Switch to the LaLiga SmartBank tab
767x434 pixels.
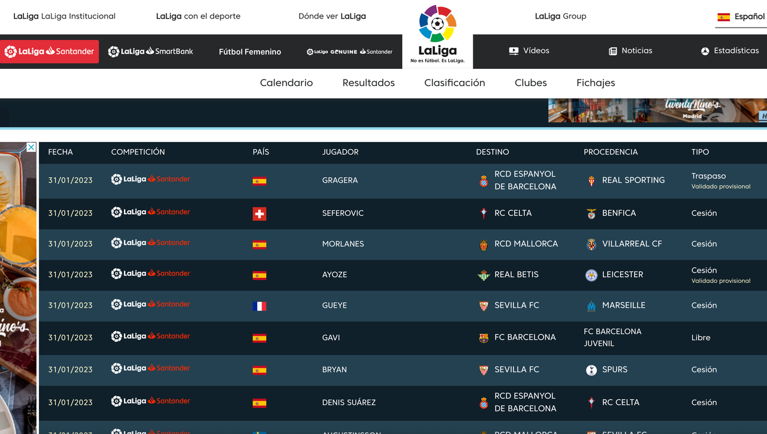[150, 51]
